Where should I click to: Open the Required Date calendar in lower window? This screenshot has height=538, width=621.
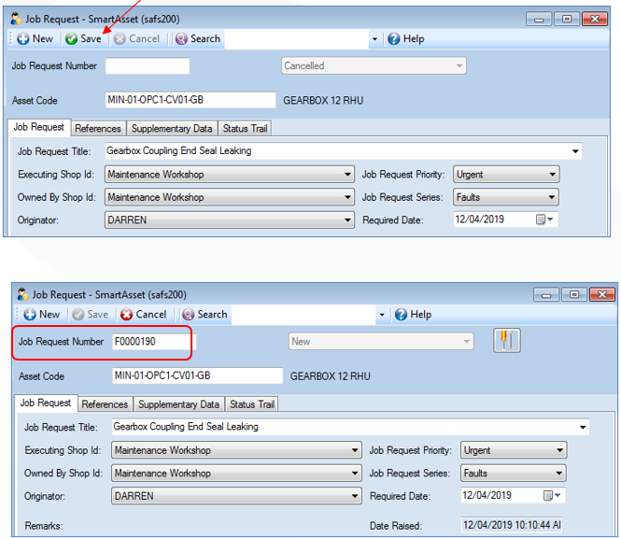coord(553,495)
